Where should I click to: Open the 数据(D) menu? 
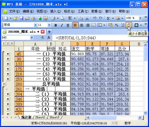click(x=97, y=11)
